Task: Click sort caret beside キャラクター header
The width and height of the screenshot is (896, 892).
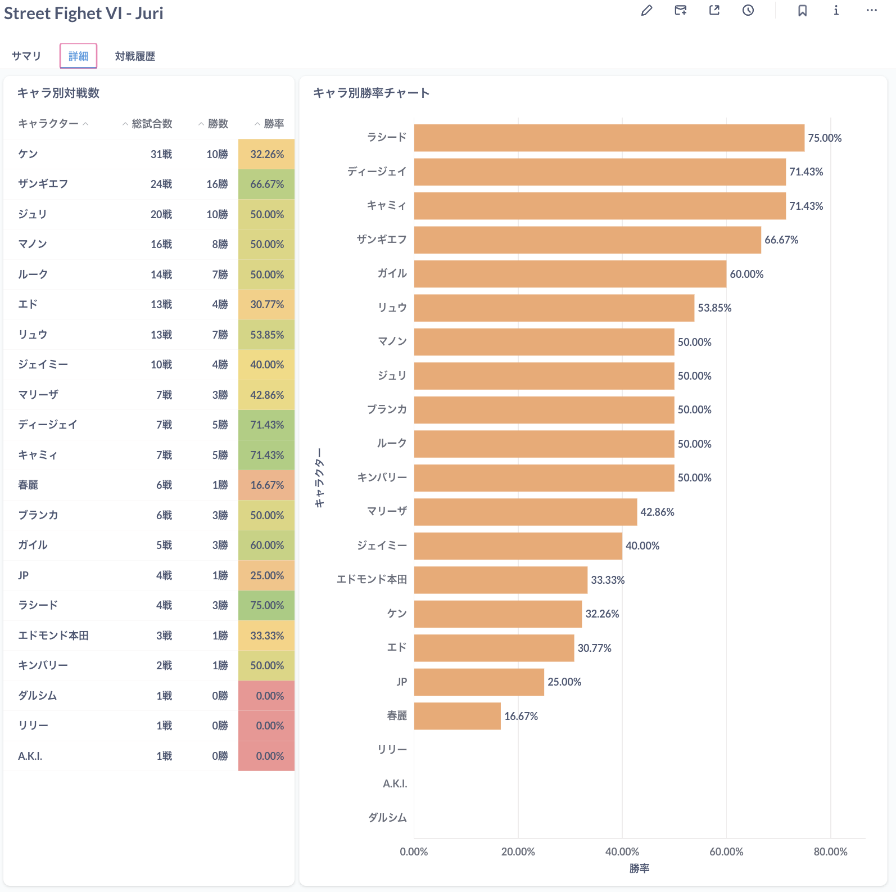Action: click(85, 124)
